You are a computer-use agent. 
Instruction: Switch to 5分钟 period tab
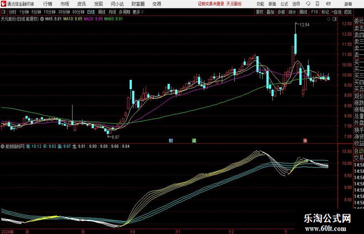click(36, 12)
